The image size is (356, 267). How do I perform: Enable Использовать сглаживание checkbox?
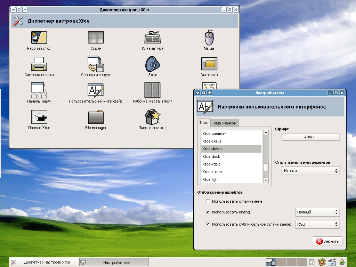click(208, 201)
